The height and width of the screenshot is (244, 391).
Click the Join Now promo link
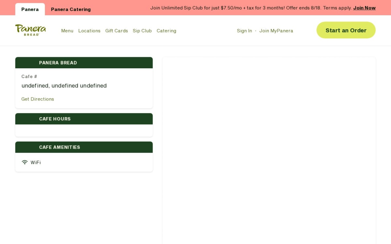364,8
